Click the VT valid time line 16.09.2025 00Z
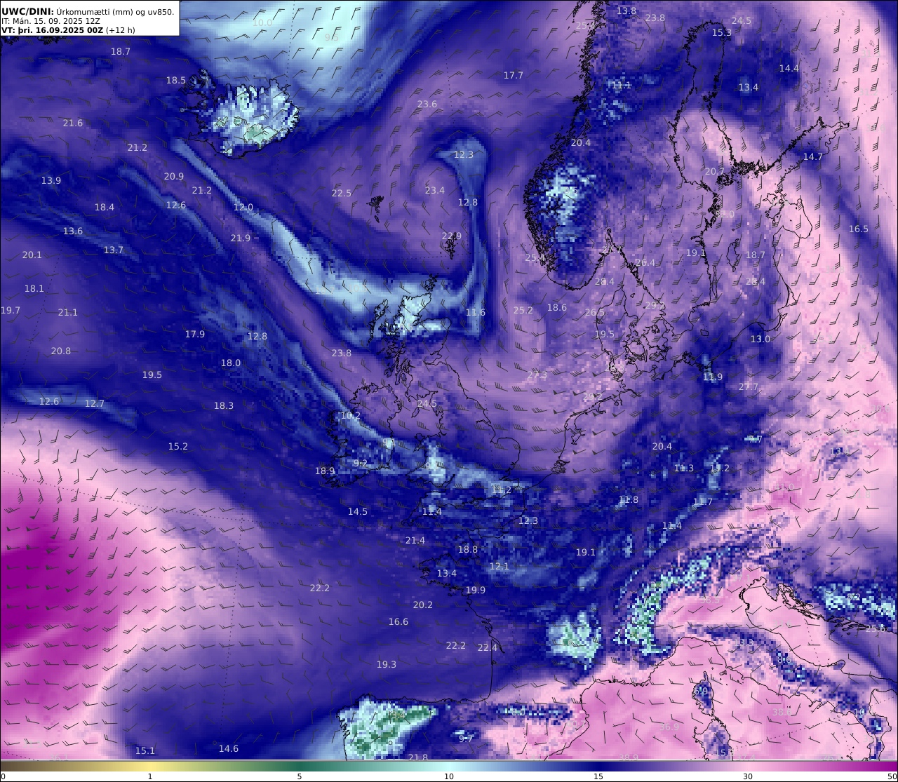The image size is (898, 782). click(x=68, y=30)
